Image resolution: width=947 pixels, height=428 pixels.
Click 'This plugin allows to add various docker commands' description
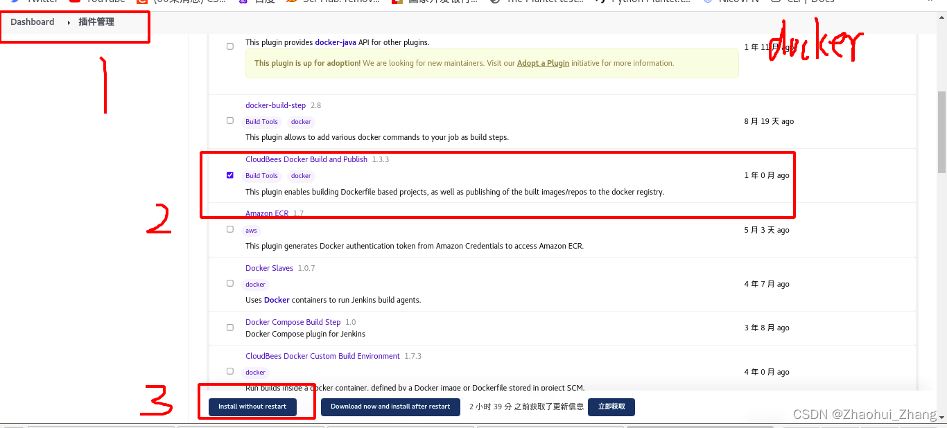pyautogui.click(x=377, y=137)
